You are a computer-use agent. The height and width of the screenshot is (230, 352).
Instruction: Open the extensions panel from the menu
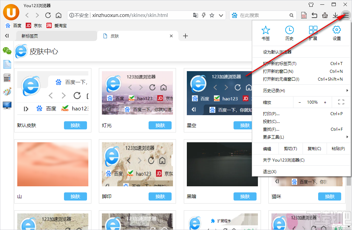(313, 32)
